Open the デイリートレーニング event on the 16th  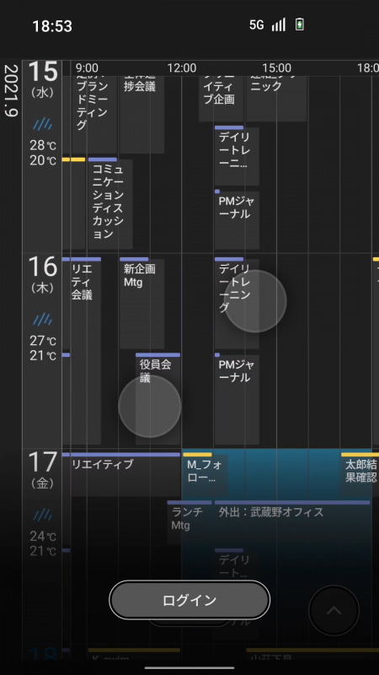tap(237, 303)
